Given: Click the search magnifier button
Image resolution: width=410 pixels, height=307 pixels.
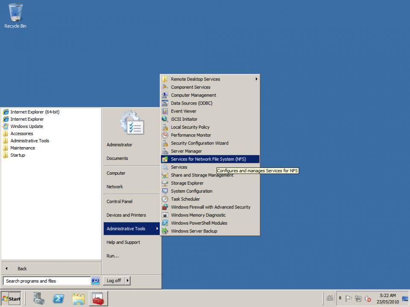Looking at the screenshot, I should pyautogui.click(x=96, y=281).
